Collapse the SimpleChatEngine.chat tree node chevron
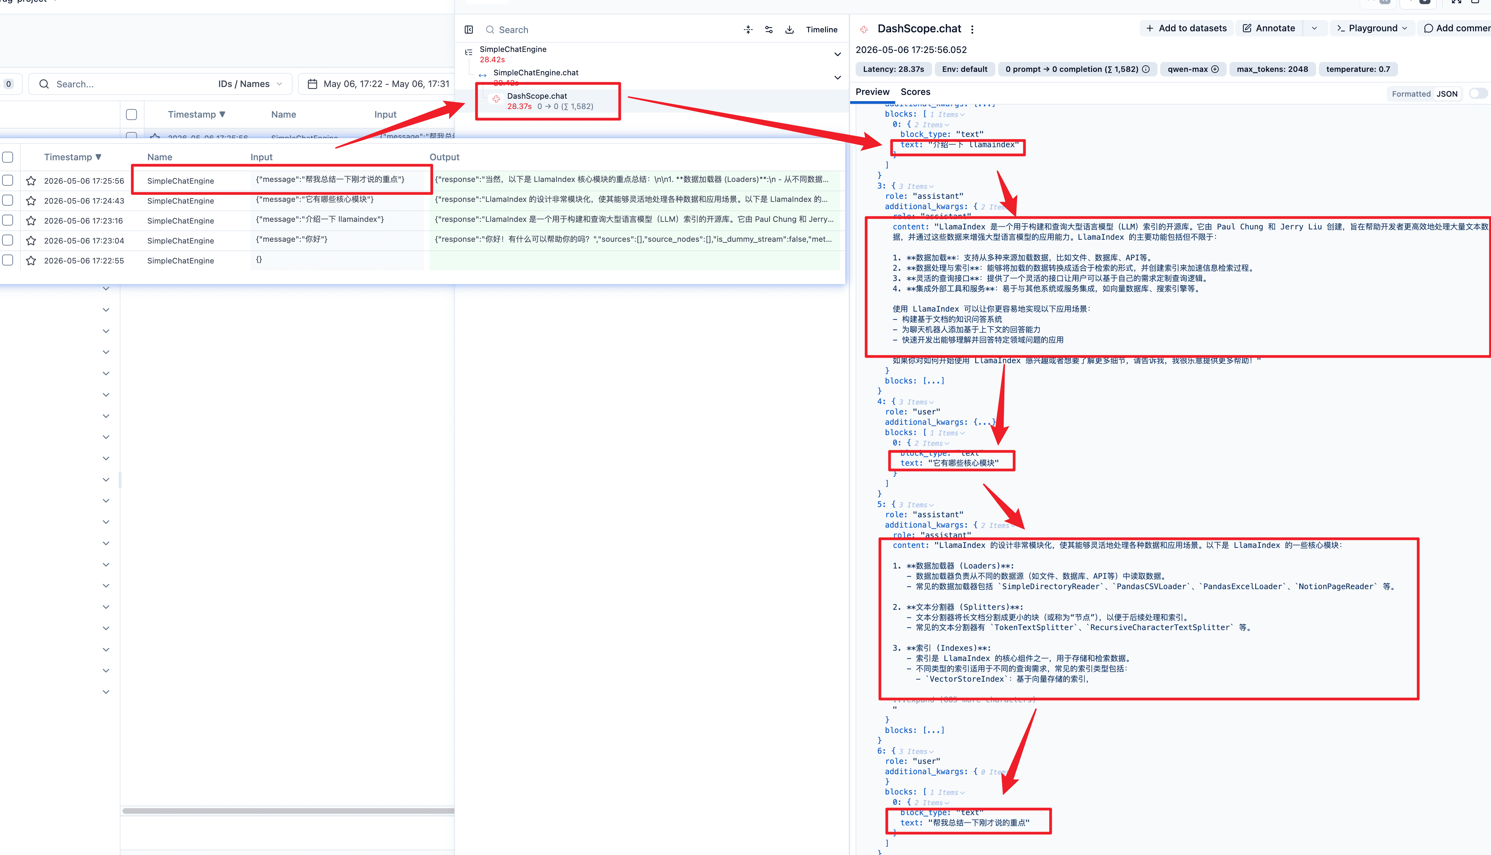The image size is (1491, 855). pos(838,77)
